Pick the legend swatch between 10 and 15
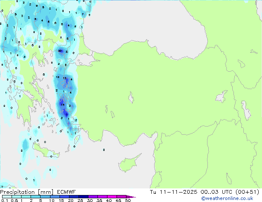Screen dimensions: 262x202 point(55,197)
